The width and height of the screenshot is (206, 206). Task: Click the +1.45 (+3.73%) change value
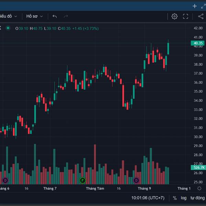[85, 28]
